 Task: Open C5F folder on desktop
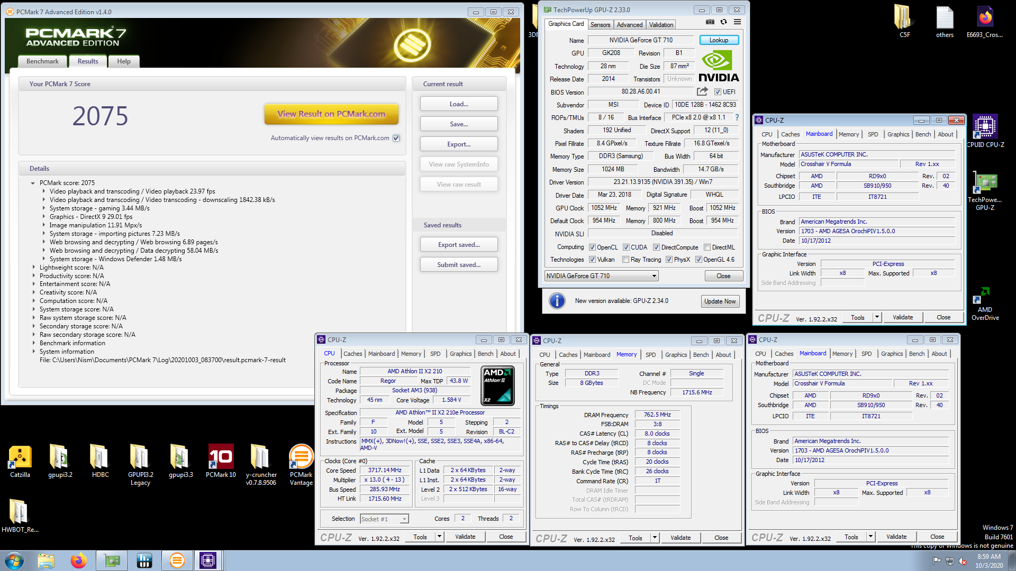tap(904, 21)
